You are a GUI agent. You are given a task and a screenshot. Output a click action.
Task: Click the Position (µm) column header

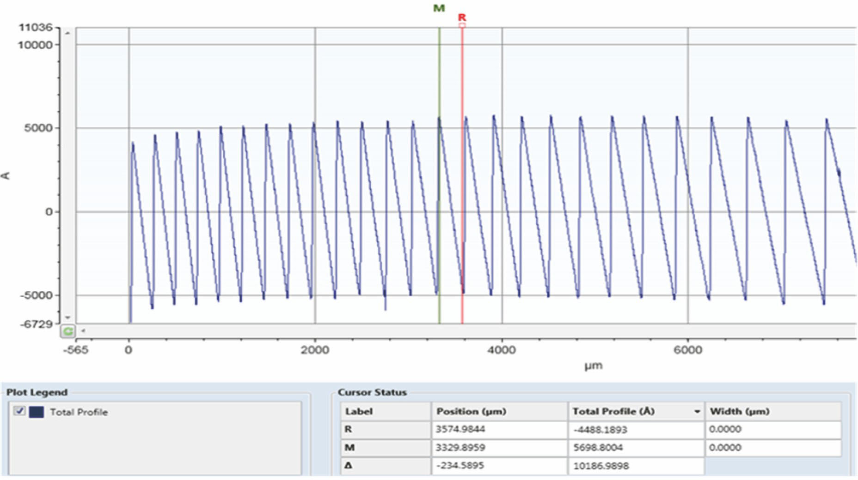471,411
